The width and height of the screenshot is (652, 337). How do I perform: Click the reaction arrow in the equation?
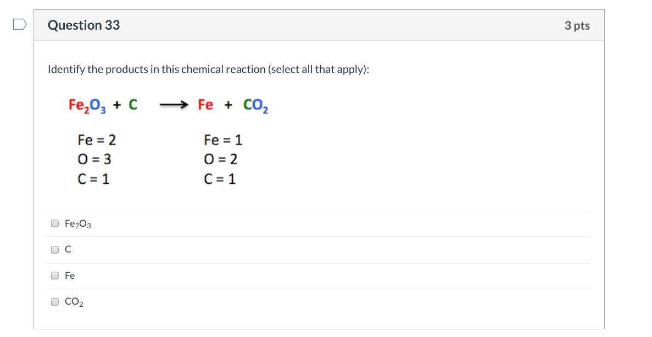click(174, 104)
